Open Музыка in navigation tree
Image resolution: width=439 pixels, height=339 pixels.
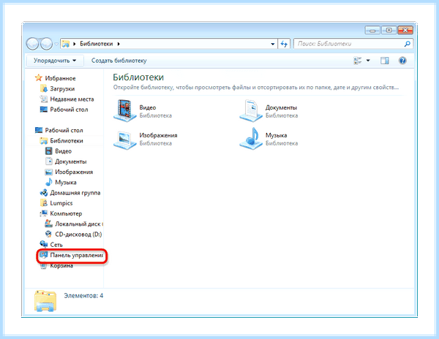[66, 183]
